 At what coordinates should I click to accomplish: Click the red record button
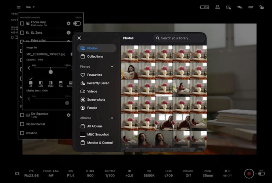249,173
